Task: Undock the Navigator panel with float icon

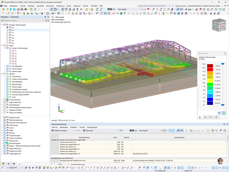Action: click(x=45, y=17)
